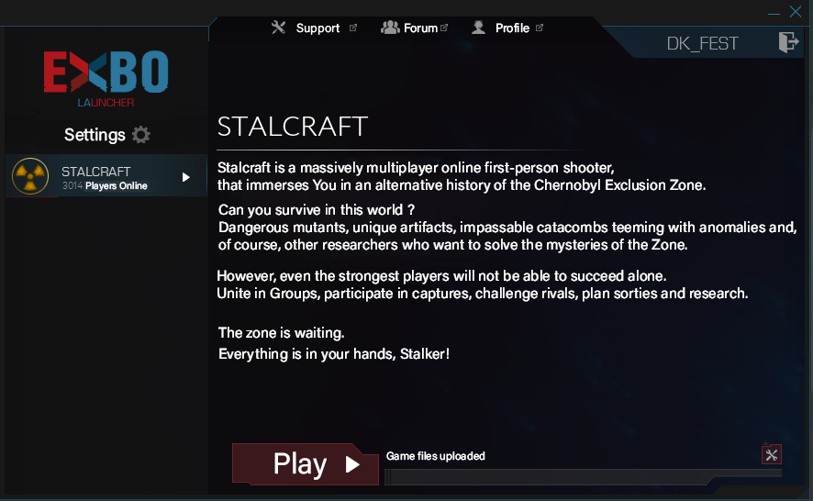Click the game files progress bar
This screenshot has height=501, width=813.
(583, 477)
